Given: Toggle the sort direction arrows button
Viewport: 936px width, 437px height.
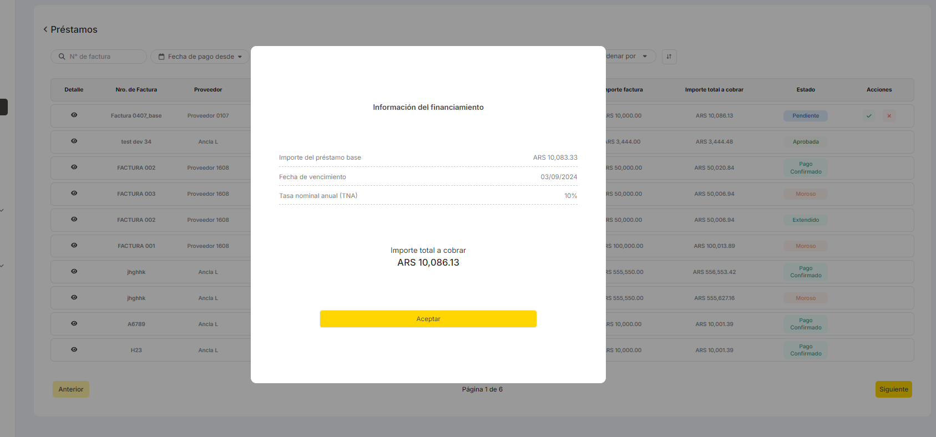Looking at the screenshot, I should point(669,57).
